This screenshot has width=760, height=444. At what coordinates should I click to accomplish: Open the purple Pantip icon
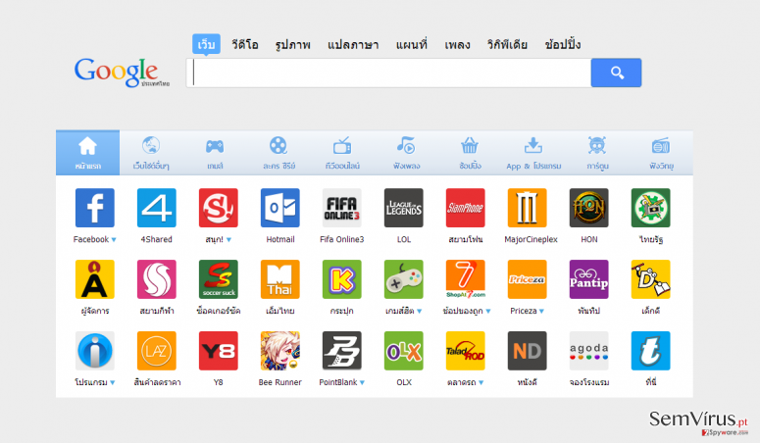tap(589, 279)
